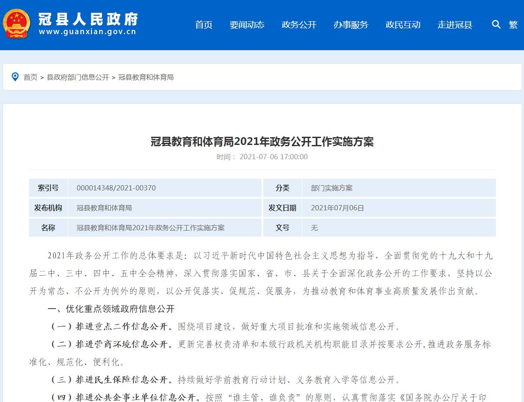Click the 分类 label cell
This screenshot has height=402, width=524.
tap(282, 188)
